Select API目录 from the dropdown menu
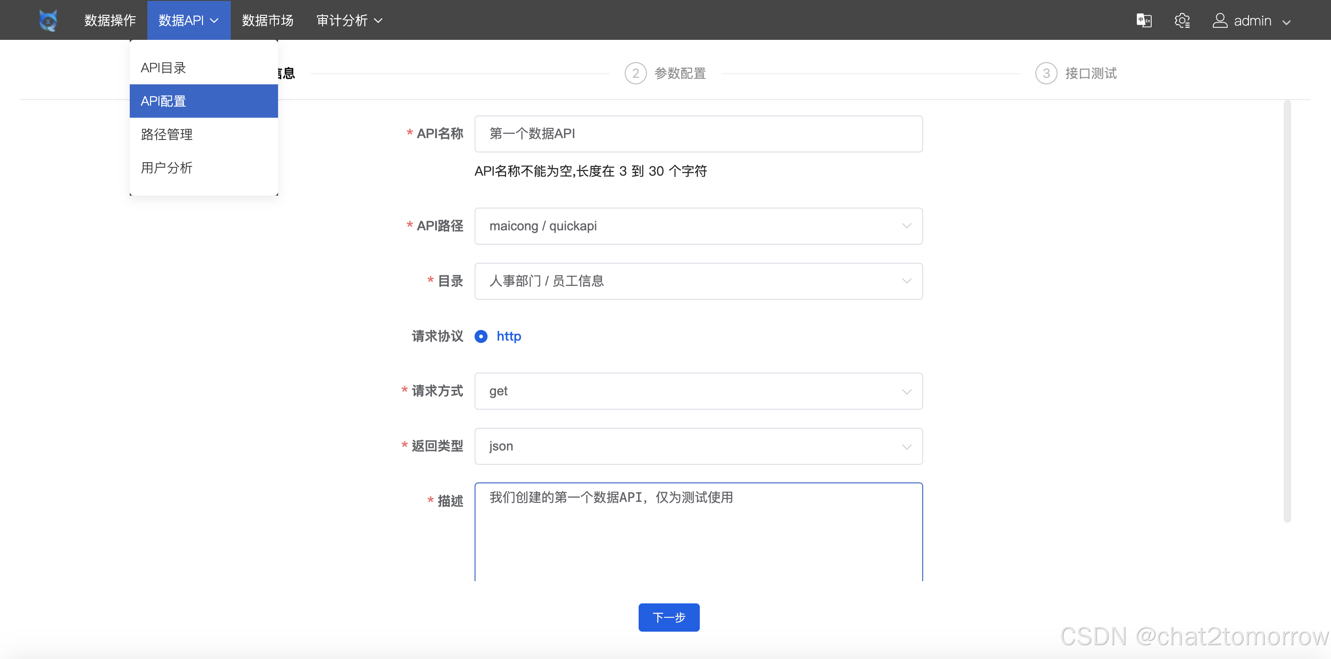 163,68
